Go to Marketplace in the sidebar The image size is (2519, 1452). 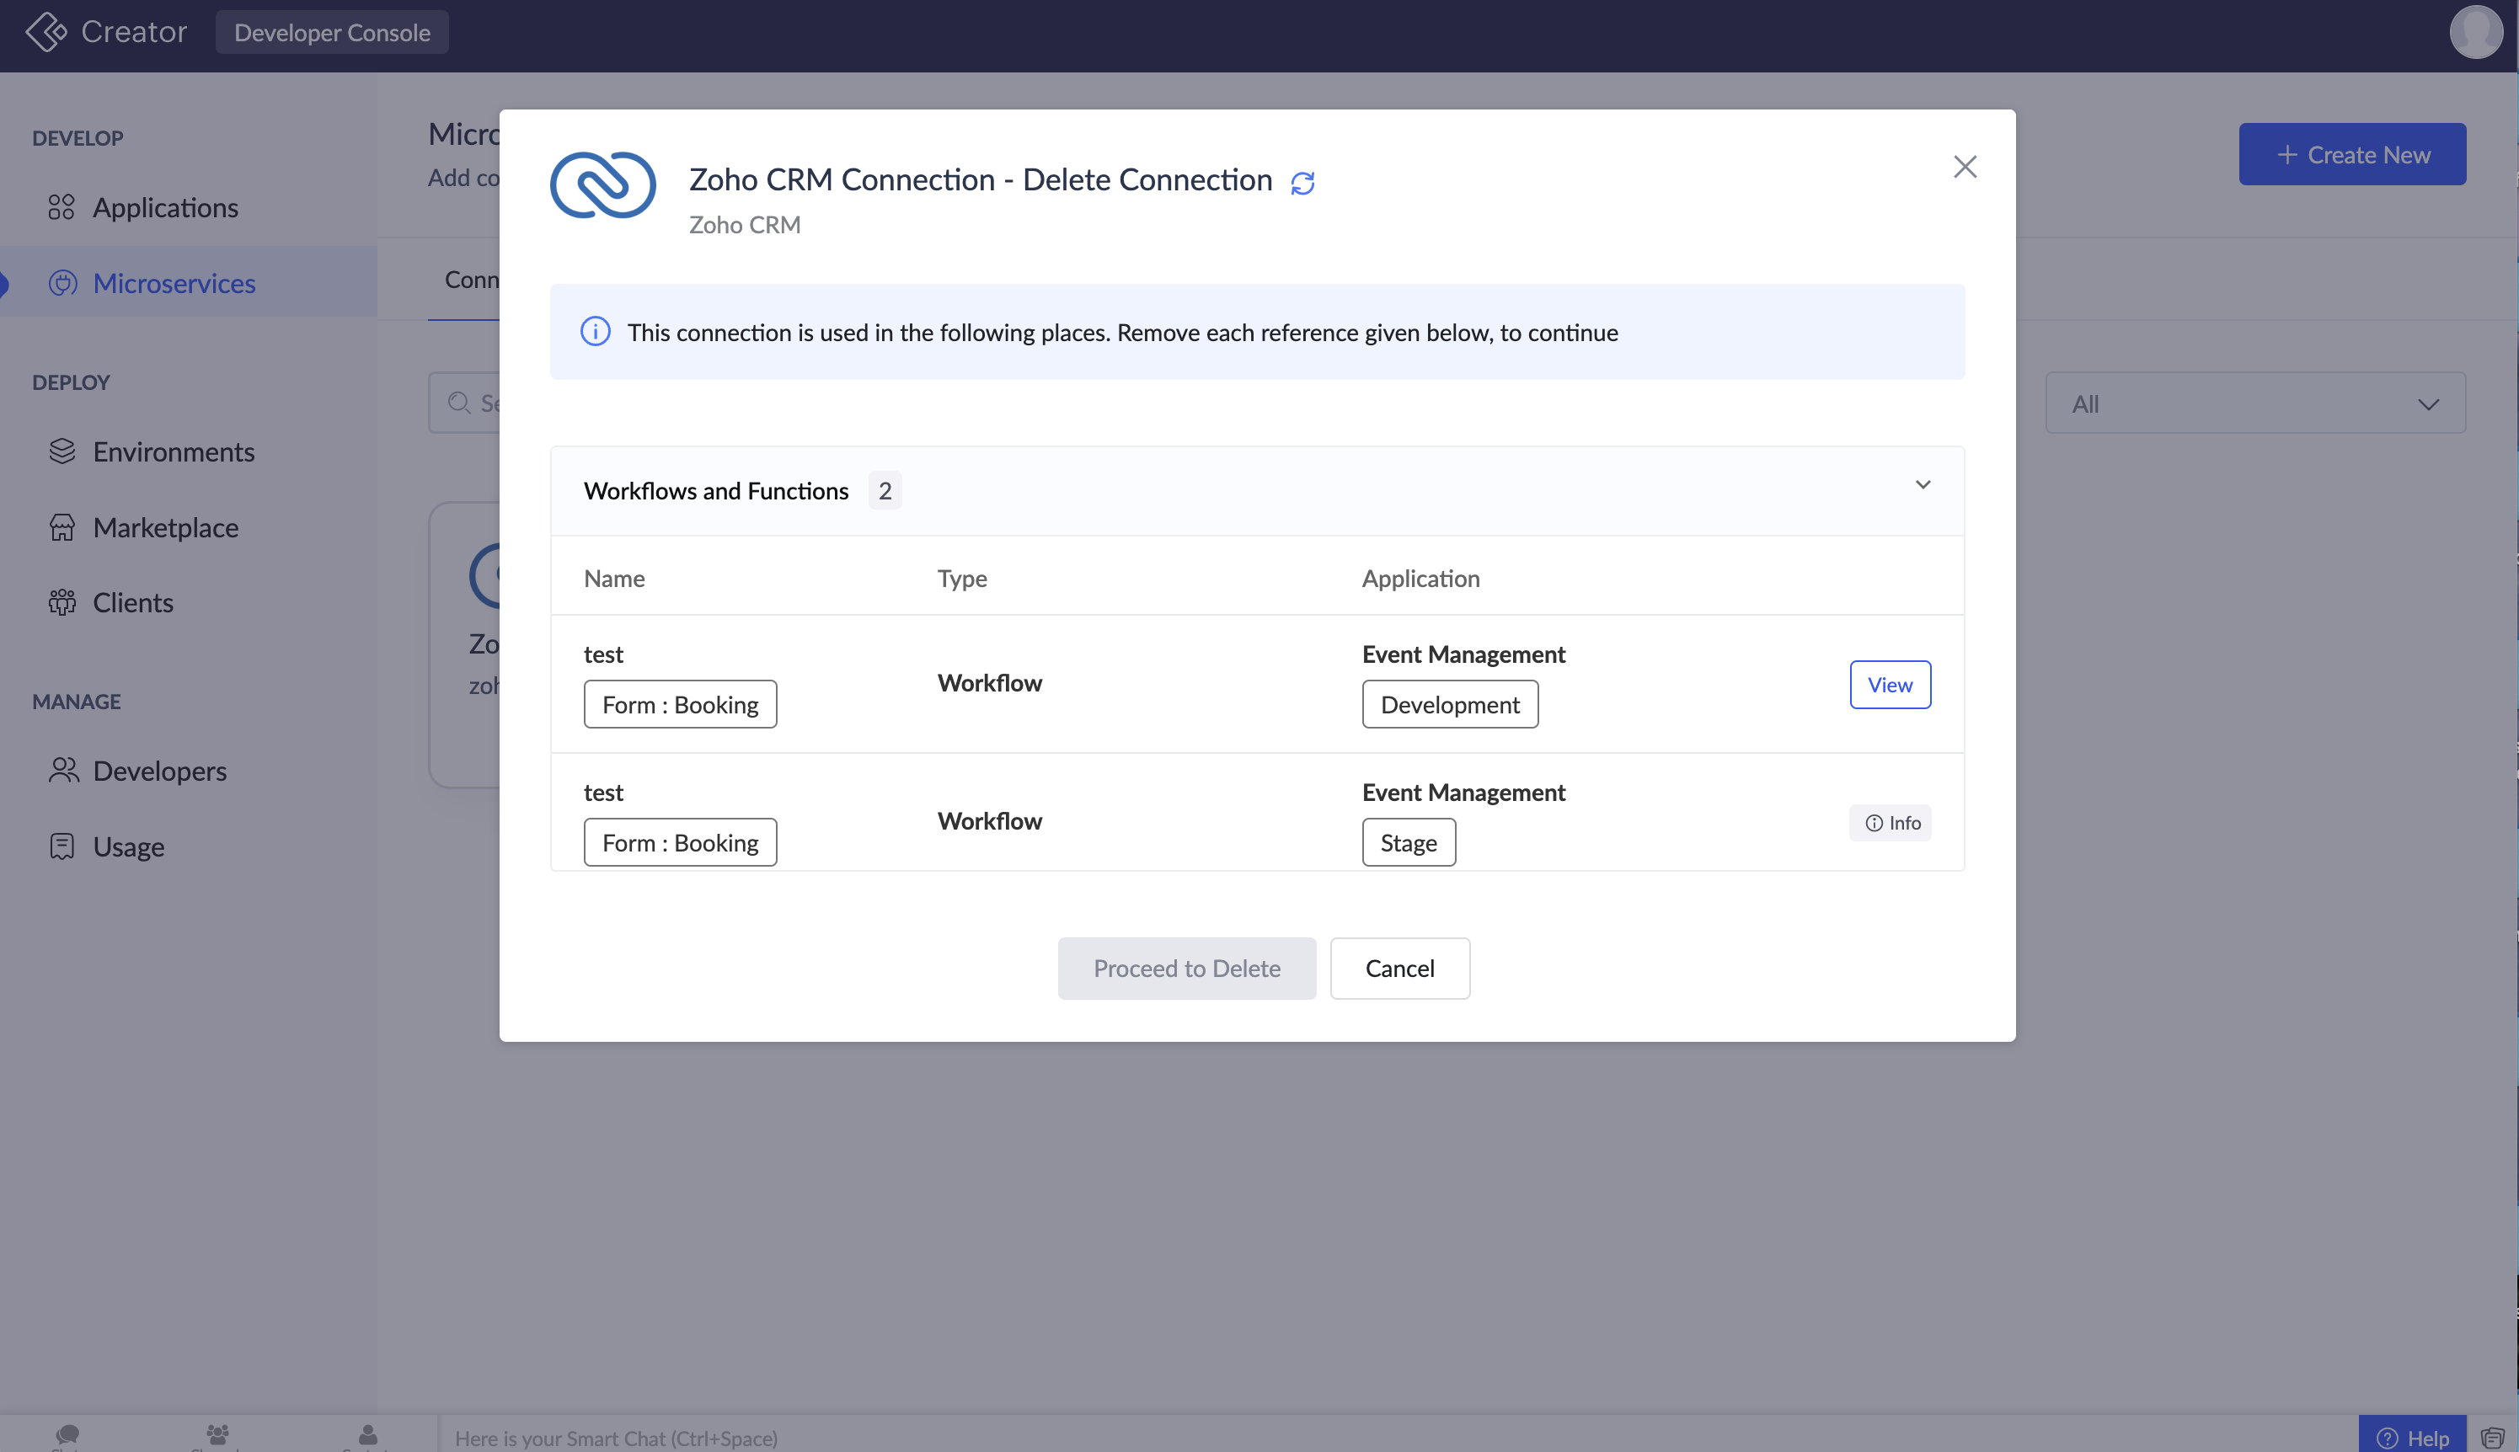[x=164, y=526]
